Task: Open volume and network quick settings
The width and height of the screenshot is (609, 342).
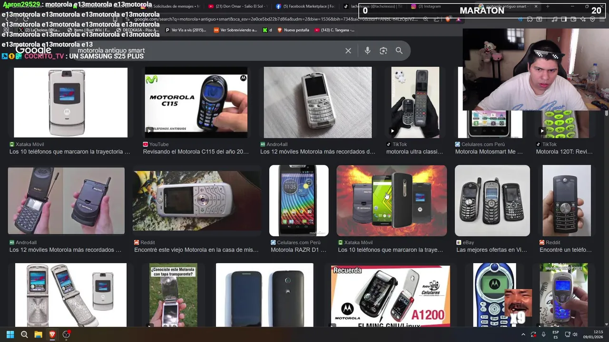Action: tap(571, 335)
